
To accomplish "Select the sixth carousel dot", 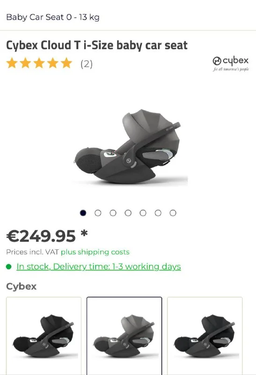I will click(x=158, y=213).
